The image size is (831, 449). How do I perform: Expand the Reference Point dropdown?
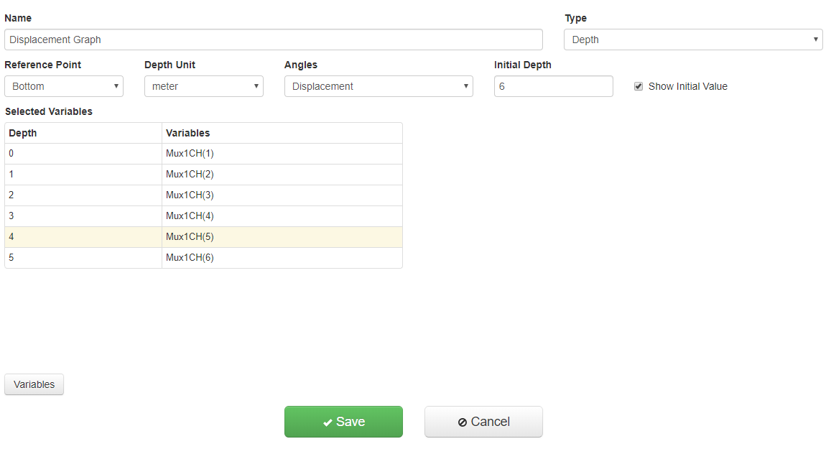pyautogui.click(x=64, y=86)
